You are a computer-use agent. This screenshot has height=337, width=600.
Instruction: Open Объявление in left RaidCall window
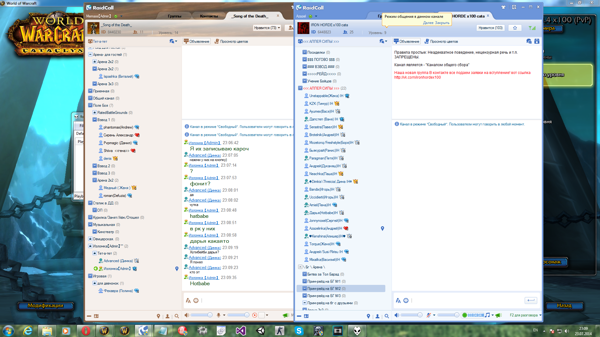click(197, 41)
